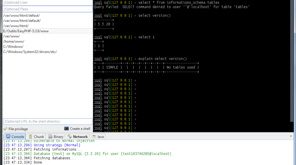Click the 'Fetching informations...' log line
Image resolution: width=296 pixels, height=165 pixels.
point(43,149)
